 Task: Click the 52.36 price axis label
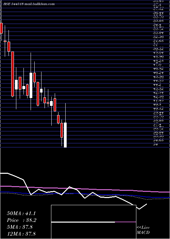coord(158,37)
